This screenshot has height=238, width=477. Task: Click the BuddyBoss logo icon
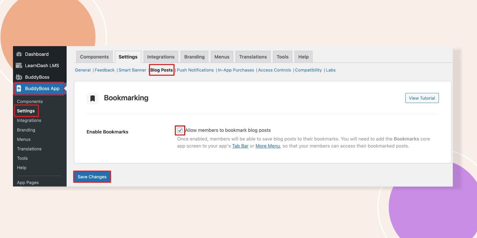tap(19, 77)
